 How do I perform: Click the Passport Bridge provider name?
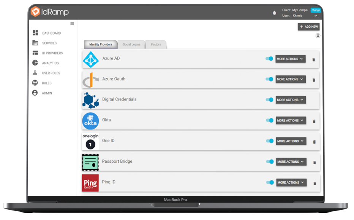click(117, 161)
